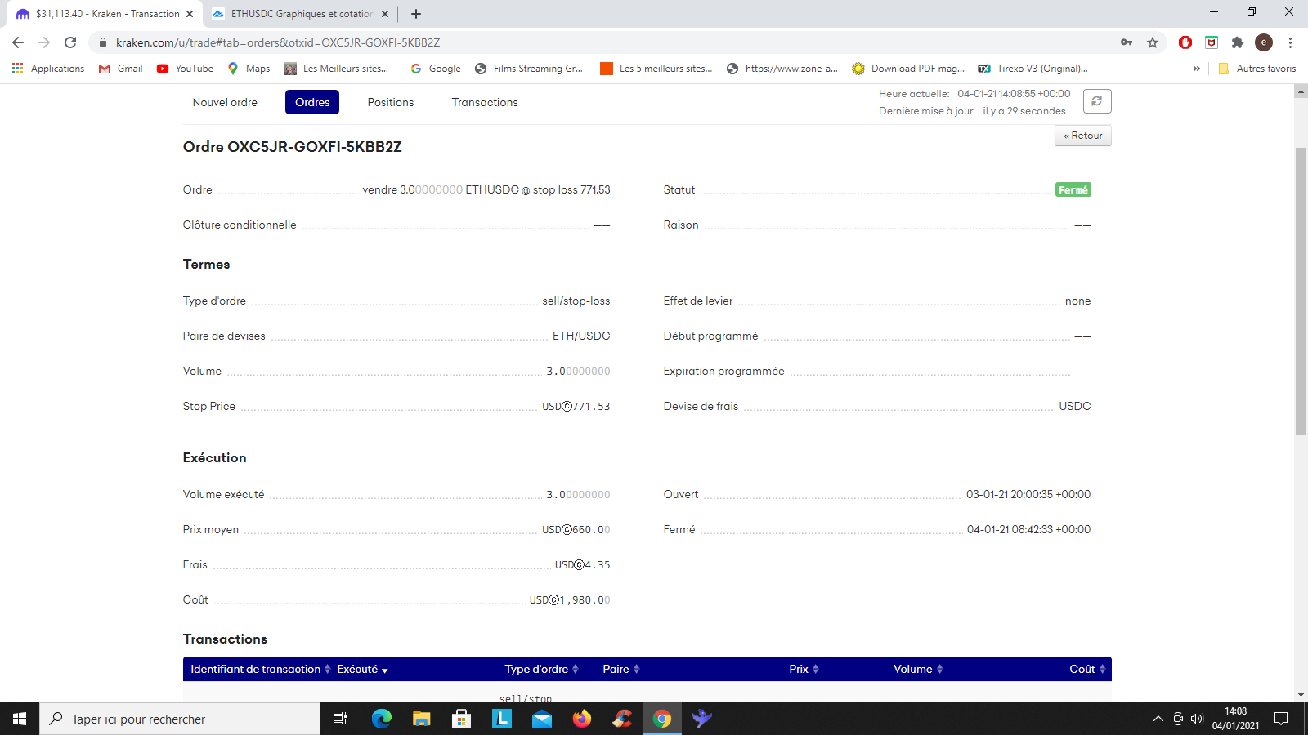Switch to the Nouvel ordre tab

click(225, 102)
